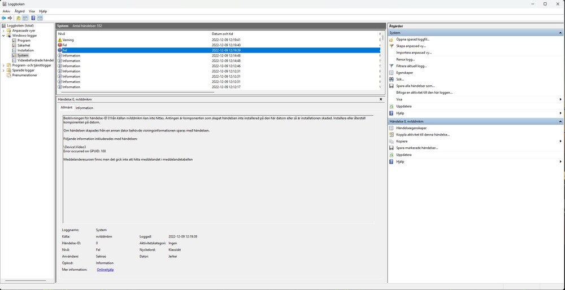Collapse the Händelse 0, nvlddmkm actions section
Viewport: 565px width, 290px height.
tap(560, 122)
